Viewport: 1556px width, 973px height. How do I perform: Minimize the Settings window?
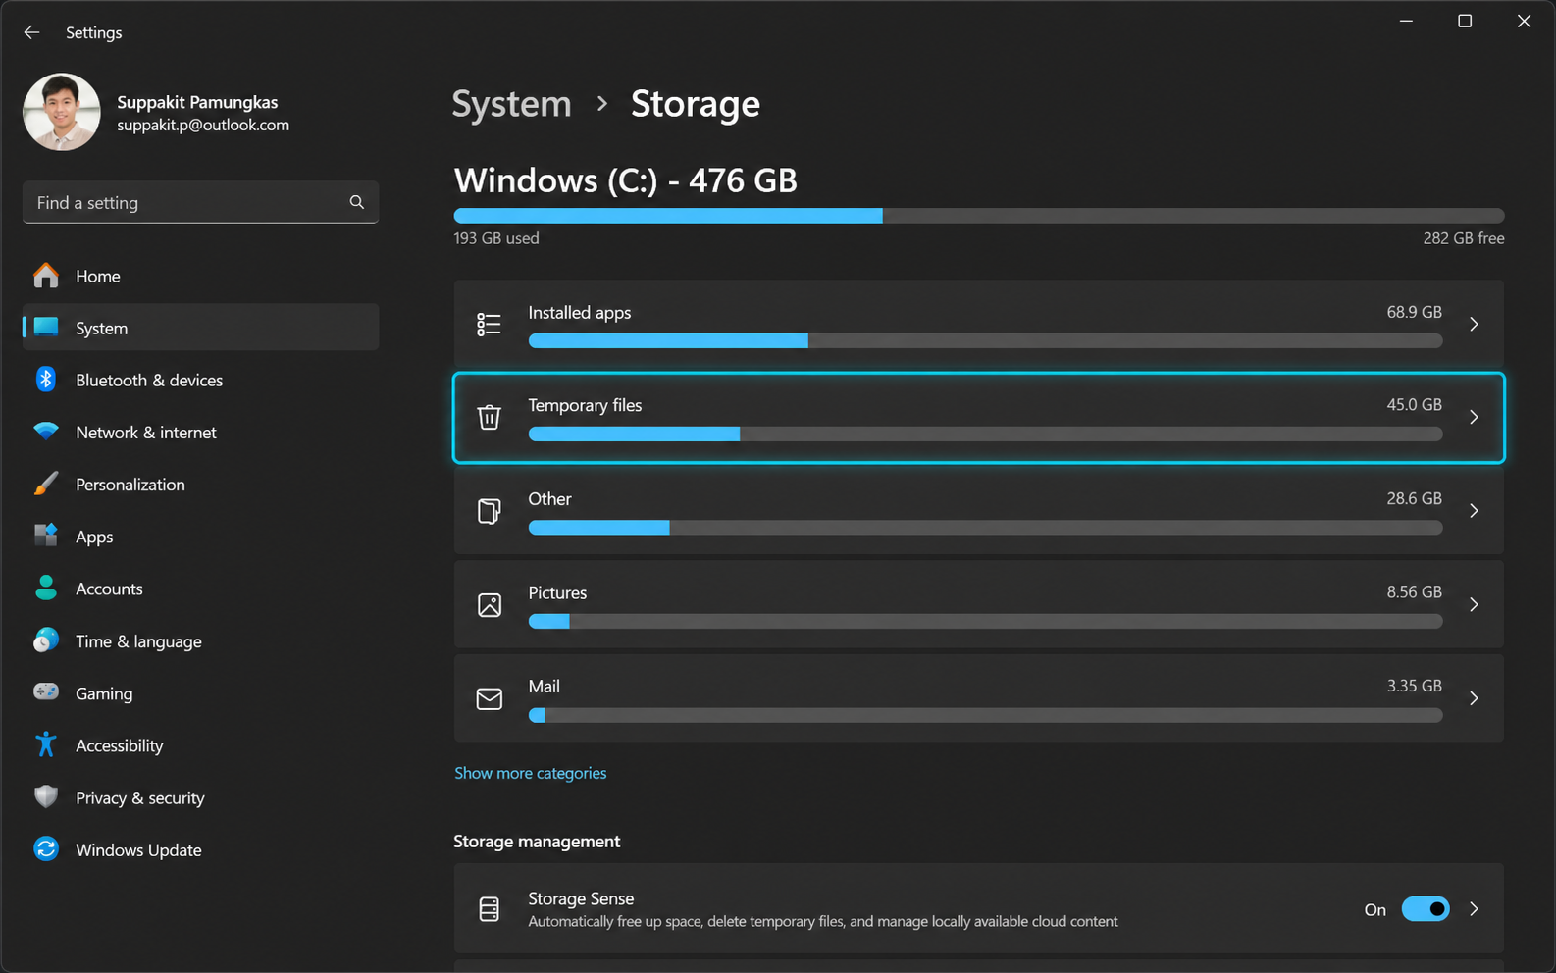tap(1406, 21)
